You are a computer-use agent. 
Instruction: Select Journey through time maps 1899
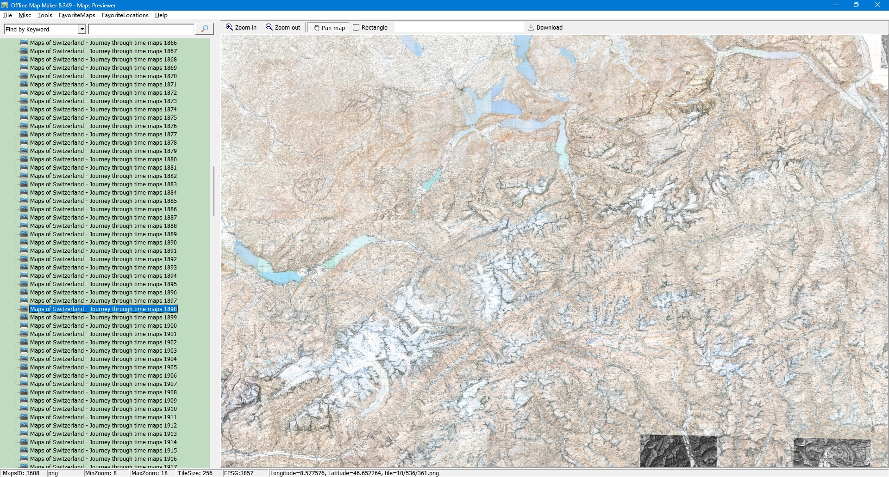click(x=103, y=318)
